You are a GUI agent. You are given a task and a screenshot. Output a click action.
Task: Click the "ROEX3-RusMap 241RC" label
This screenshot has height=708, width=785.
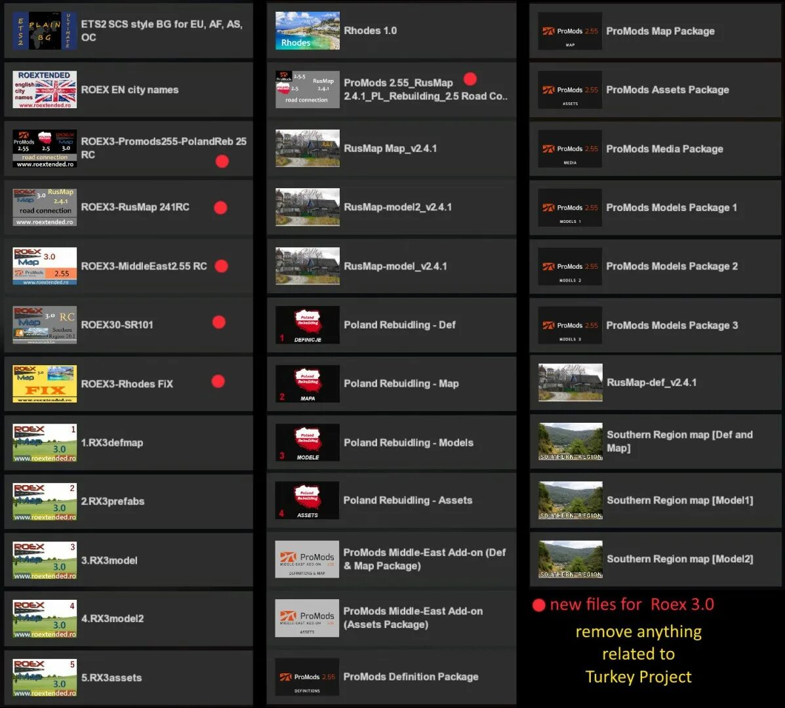pyautogui.click(x=135, y=207)
